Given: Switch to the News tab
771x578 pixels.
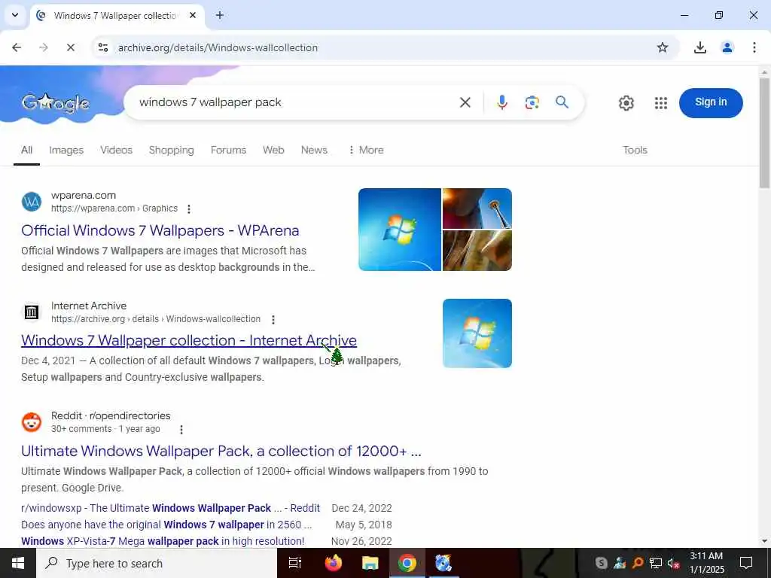Looking at the screenshot, I should pyautogui.click(x=314, y=150).
